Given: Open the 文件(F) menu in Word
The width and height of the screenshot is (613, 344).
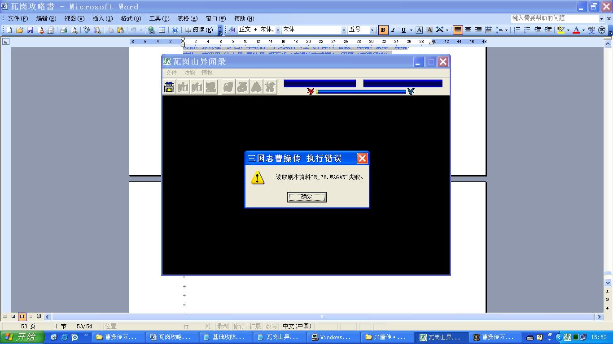Looking at the screenshot, I should click(x=18, y=18).
